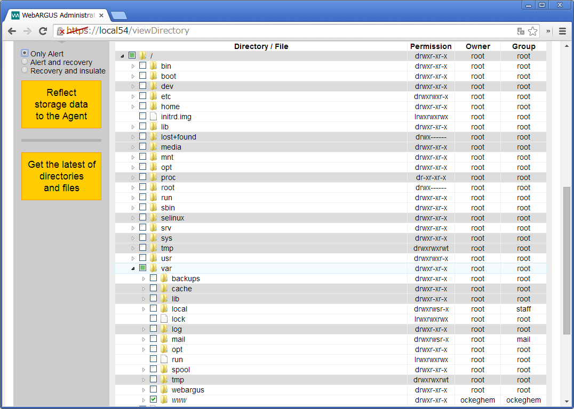Click the proc folder icon
Image resolution: width=574 pixels, height=409 pixels.
pos(154,177)
